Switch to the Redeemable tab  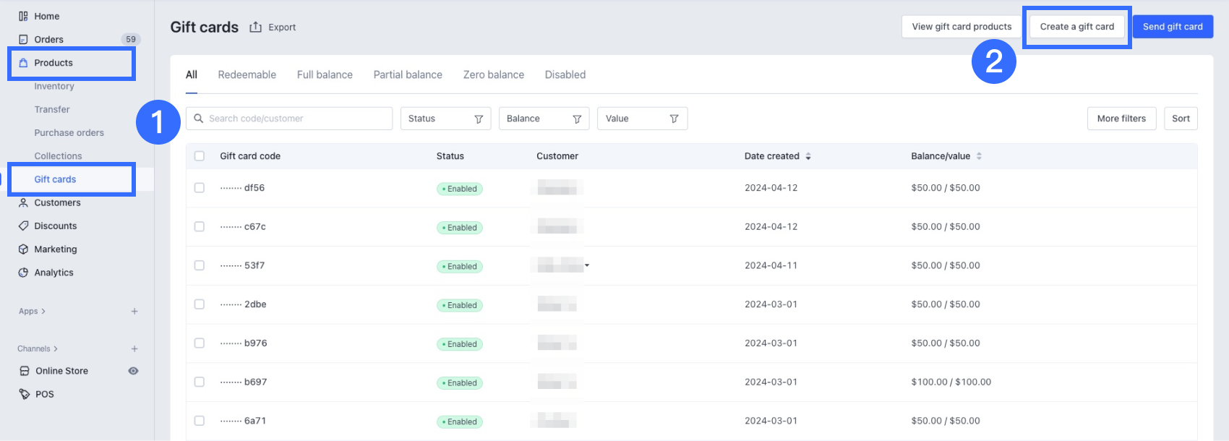click(x=247, y=74)
